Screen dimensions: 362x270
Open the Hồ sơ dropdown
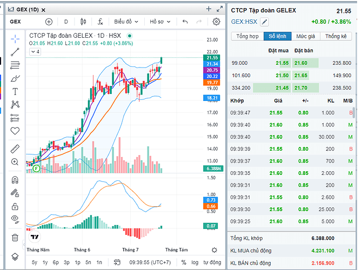pyautogui.click(x=160, y=22)
